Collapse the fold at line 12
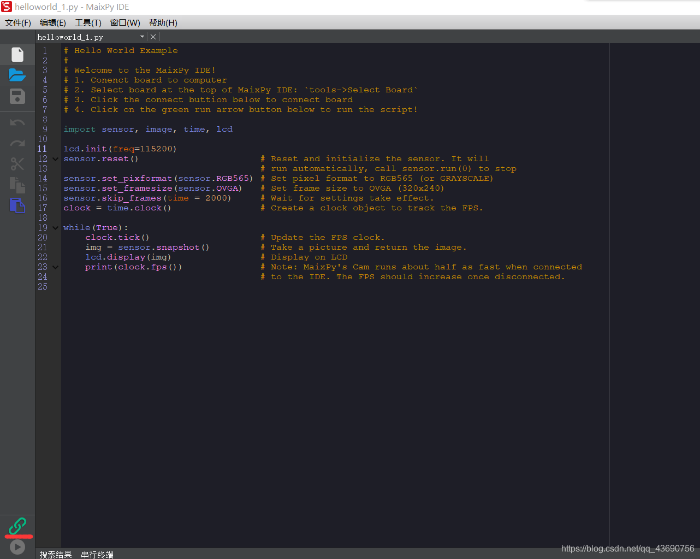700x559 pixels. (55, 159)
